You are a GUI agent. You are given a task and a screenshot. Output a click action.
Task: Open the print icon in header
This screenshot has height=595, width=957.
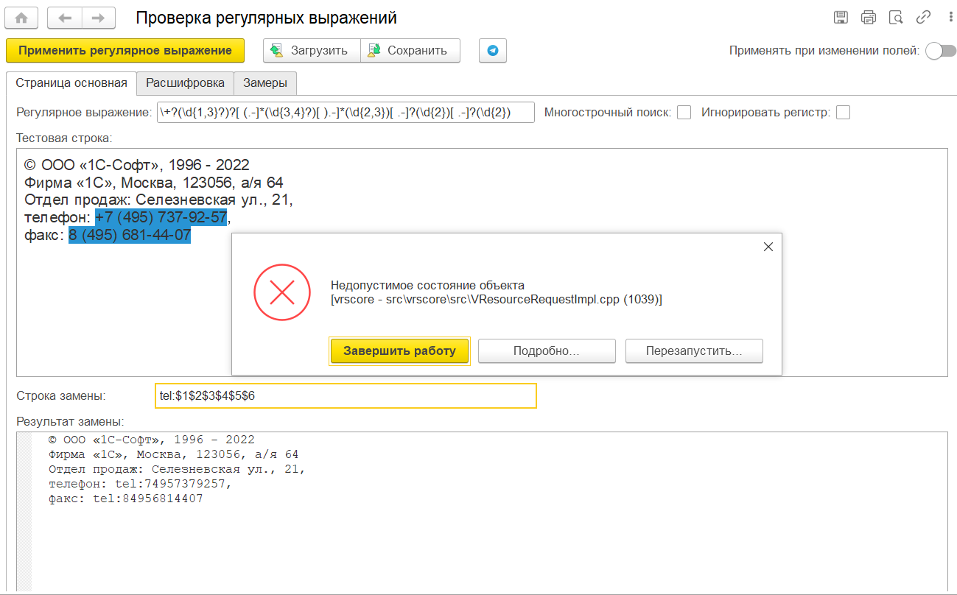869,18
